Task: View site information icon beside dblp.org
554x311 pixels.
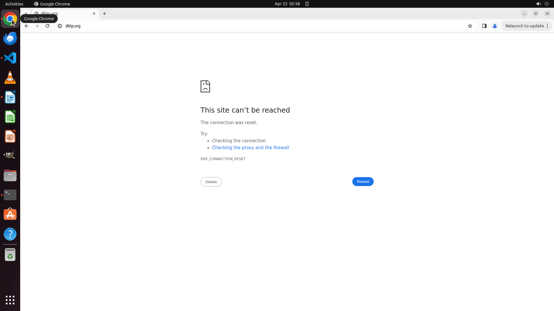Action: pos(60,26)
